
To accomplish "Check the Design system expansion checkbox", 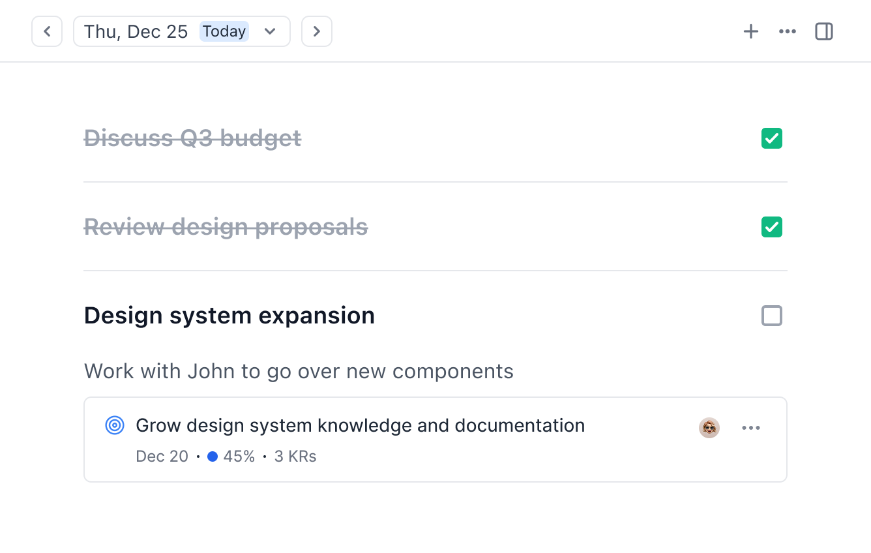I will (772, 316).
